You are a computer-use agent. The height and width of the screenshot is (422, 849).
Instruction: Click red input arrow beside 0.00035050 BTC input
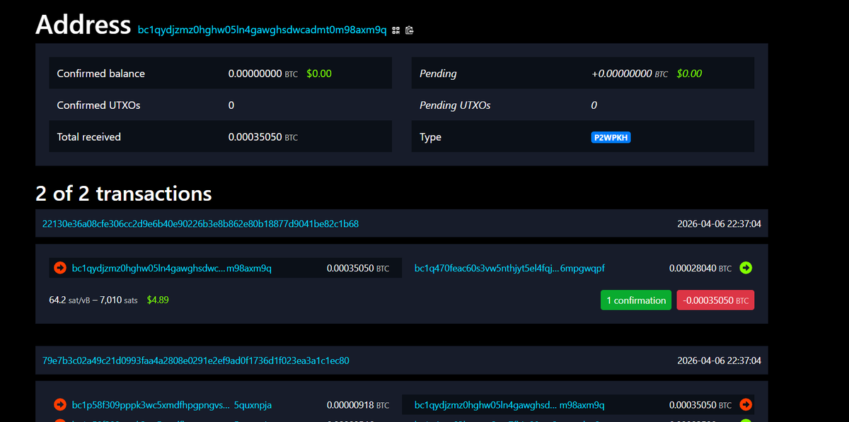pos(60,268)
